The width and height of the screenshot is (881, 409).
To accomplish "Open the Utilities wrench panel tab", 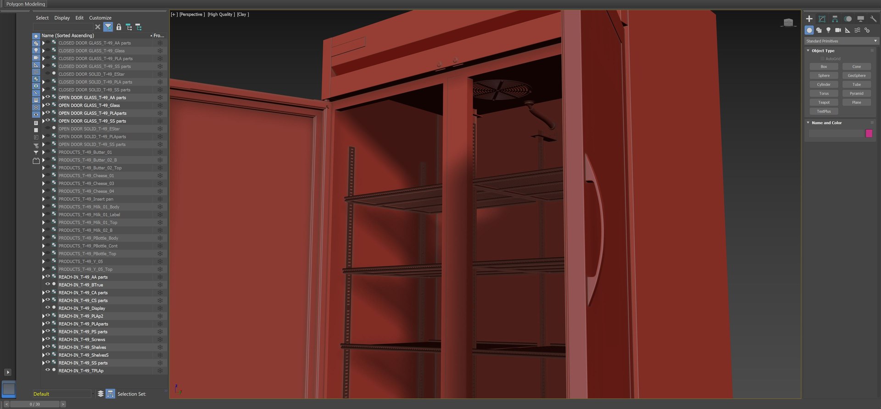I will 873,19.
